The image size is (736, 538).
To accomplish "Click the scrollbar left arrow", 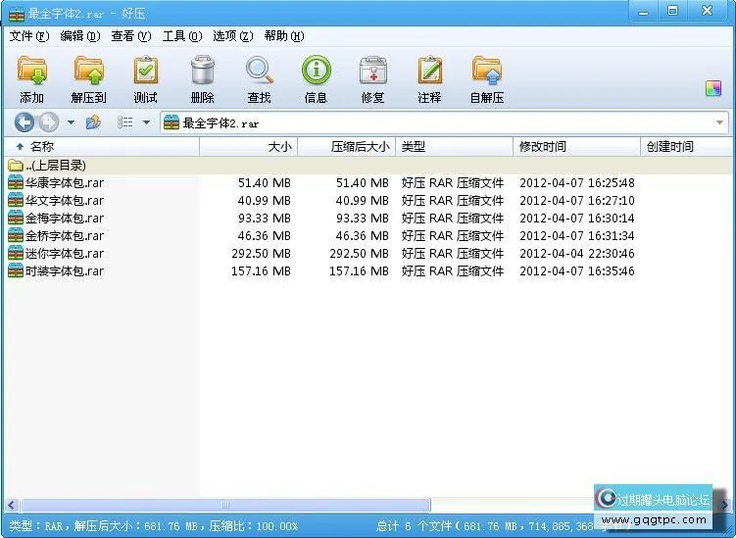I will pyautogui.click(x=12, y=505).
